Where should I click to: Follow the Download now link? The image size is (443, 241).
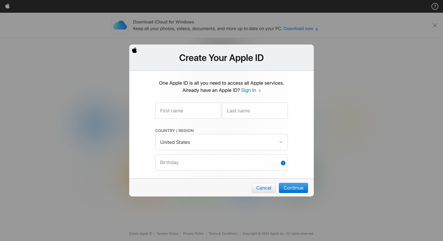(301, 29)
